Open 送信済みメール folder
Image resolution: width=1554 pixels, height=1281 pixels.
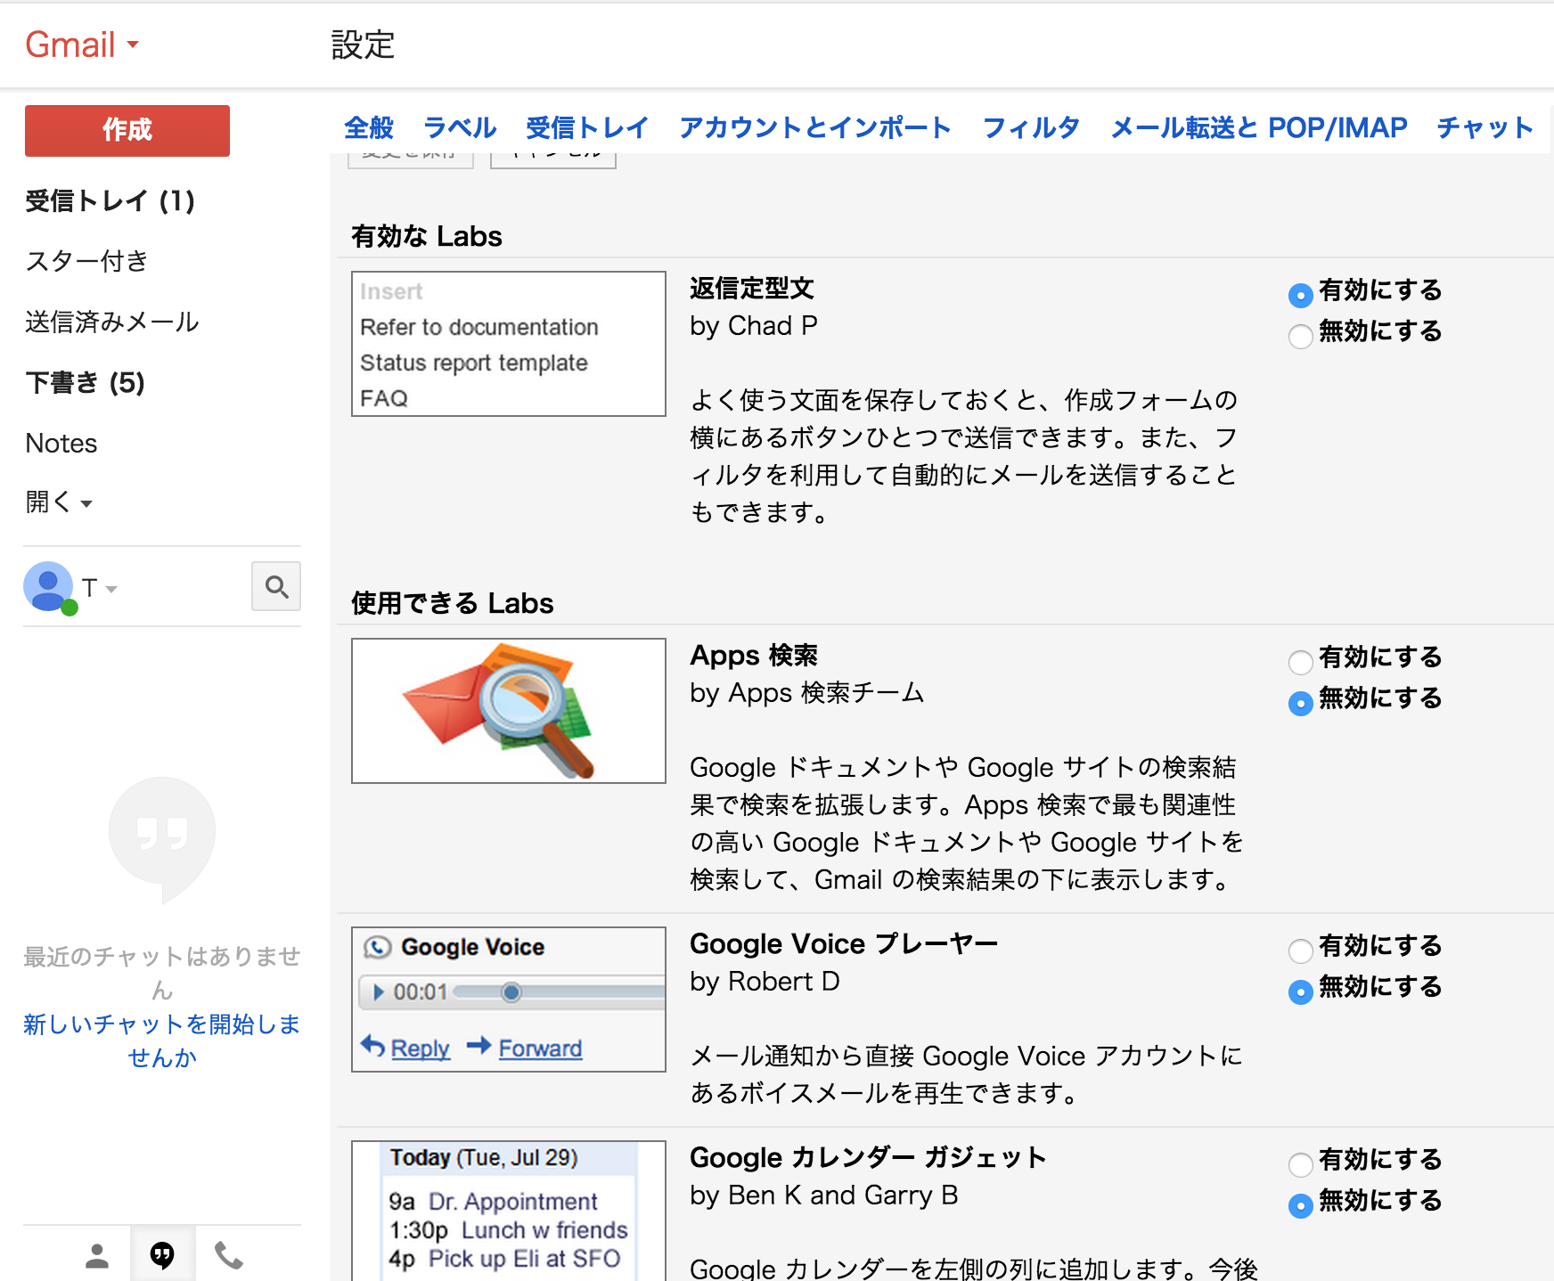112,322
